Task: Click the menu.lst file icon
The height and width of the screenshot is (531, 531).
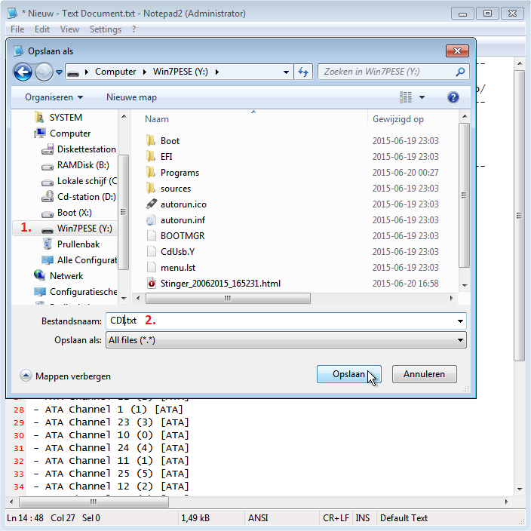Action: click(x=152, y=268)
